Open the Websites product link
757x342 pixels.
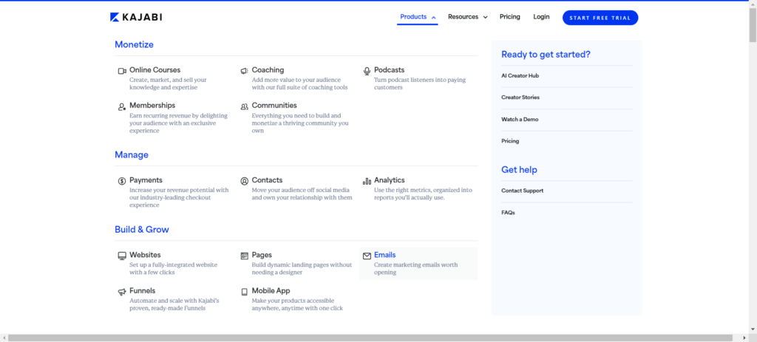click(x=145, y=255)
